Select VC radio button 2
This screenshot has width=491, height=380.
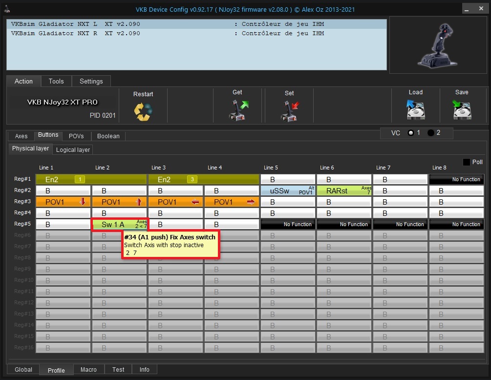[x=431, y=133]
